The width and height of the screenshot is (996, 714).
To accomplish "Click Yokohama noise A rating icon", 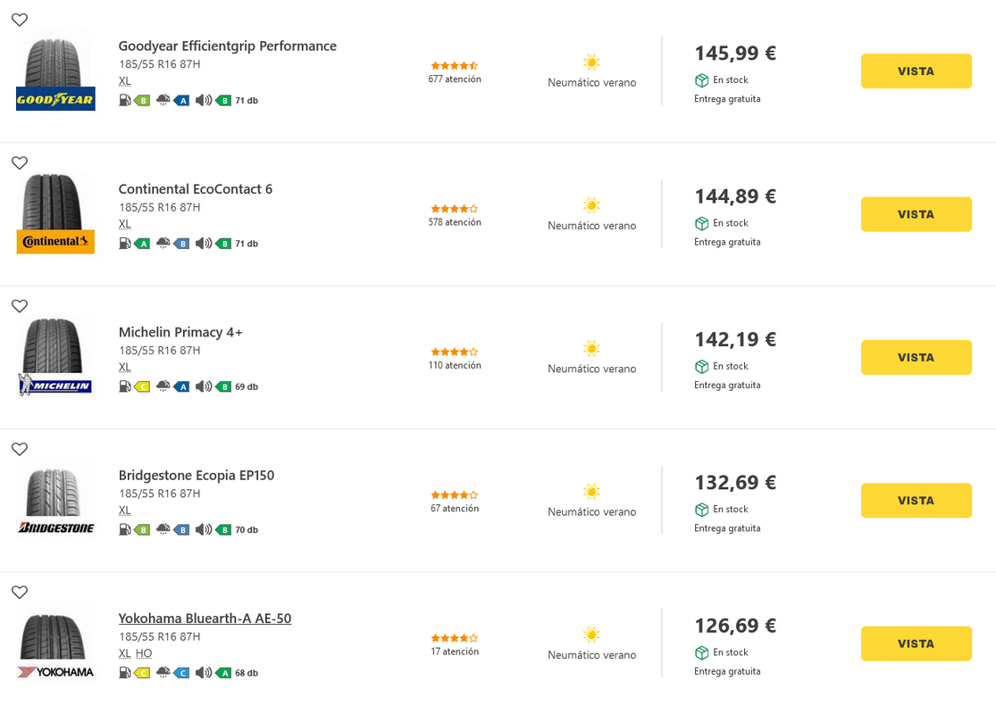I will [x=223, y=673].
